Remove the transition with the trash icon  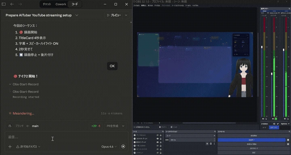click(211, 144)
